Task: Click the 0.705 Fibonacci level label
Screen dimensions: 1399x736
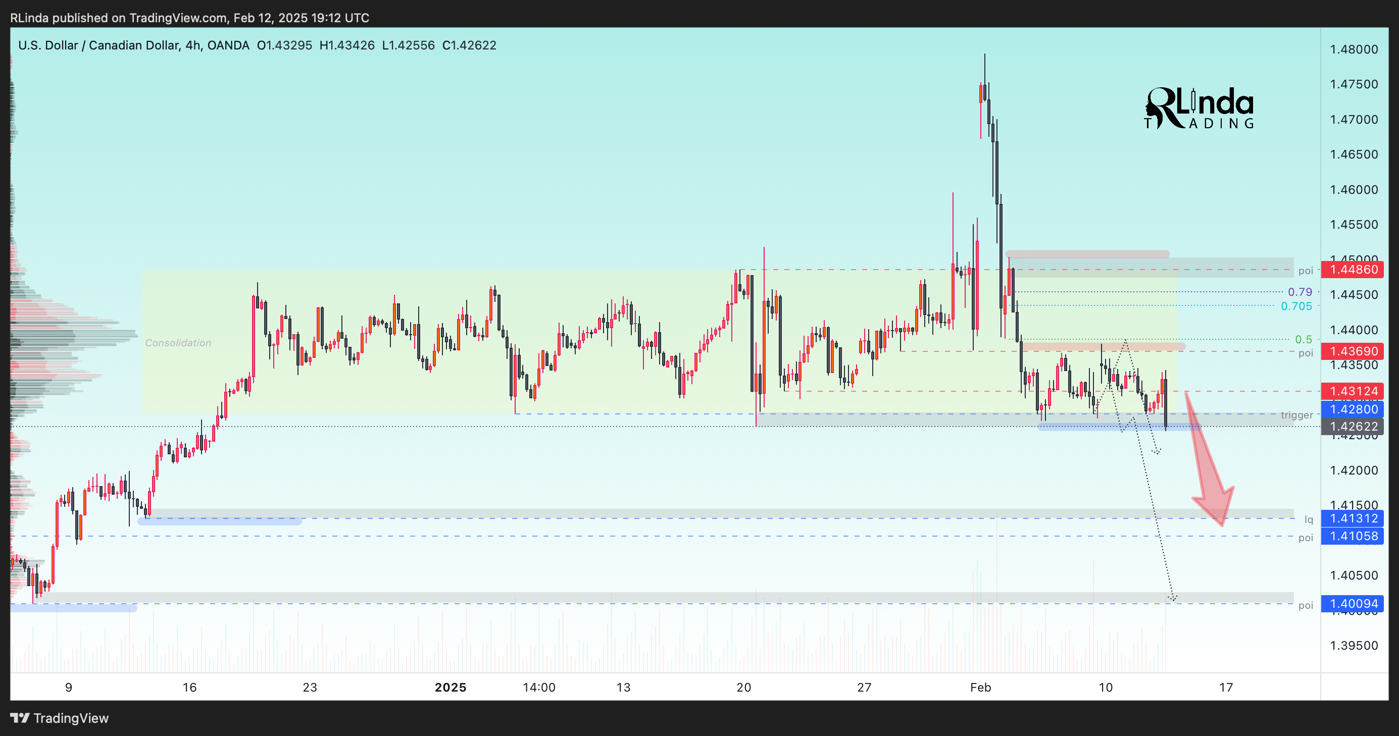Action: click(1296, 306)
